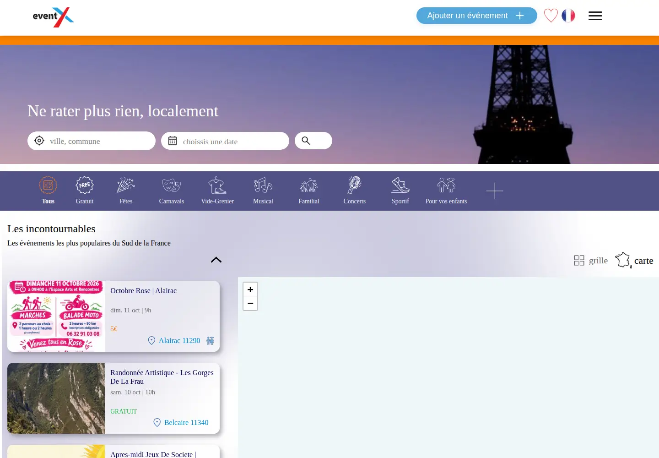The height and width of the screenshot is (458, 659).
Task: Click the calendar icon in date field
Action: click(x=173, y=141)
